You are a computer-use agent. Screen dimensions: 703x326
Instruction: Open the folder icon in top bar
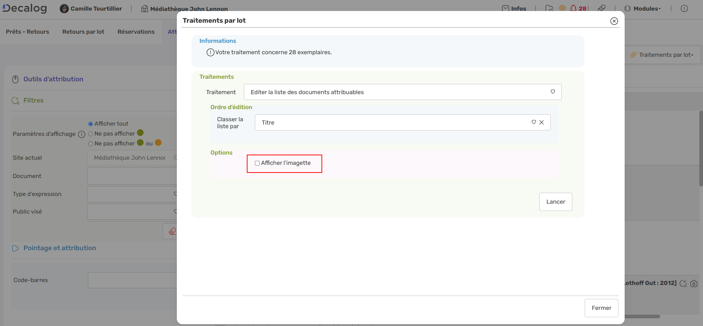(x=549, y=8)
